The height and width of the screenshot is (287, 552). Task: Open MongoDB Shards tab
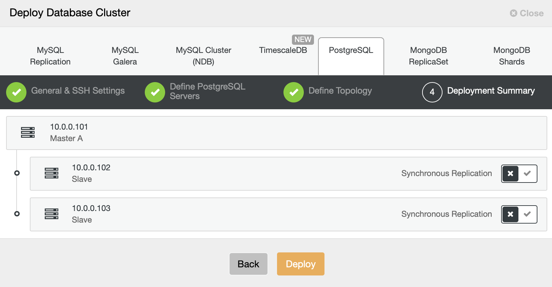512,56
